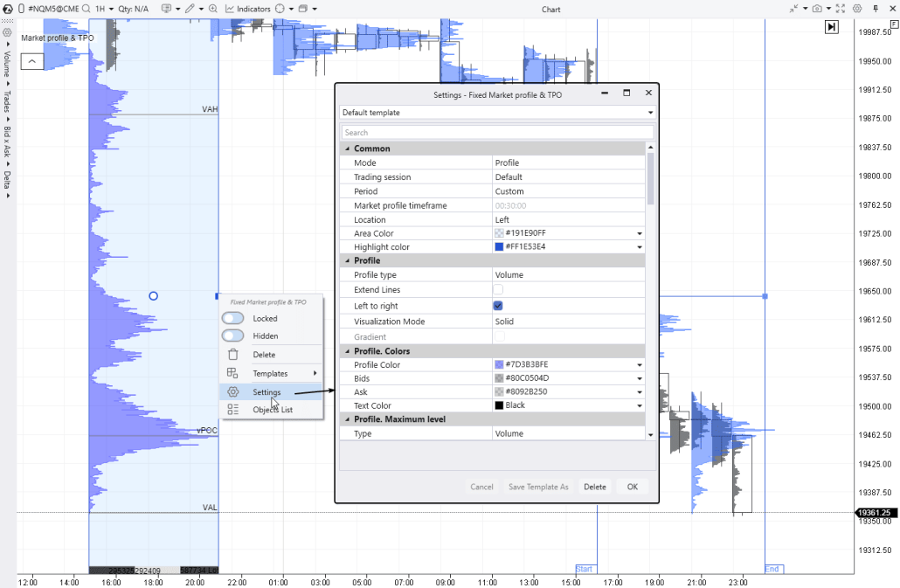Click the pencil drawing tool icon
Viewport: 900px width, 588px height.
tap(190, 9)
